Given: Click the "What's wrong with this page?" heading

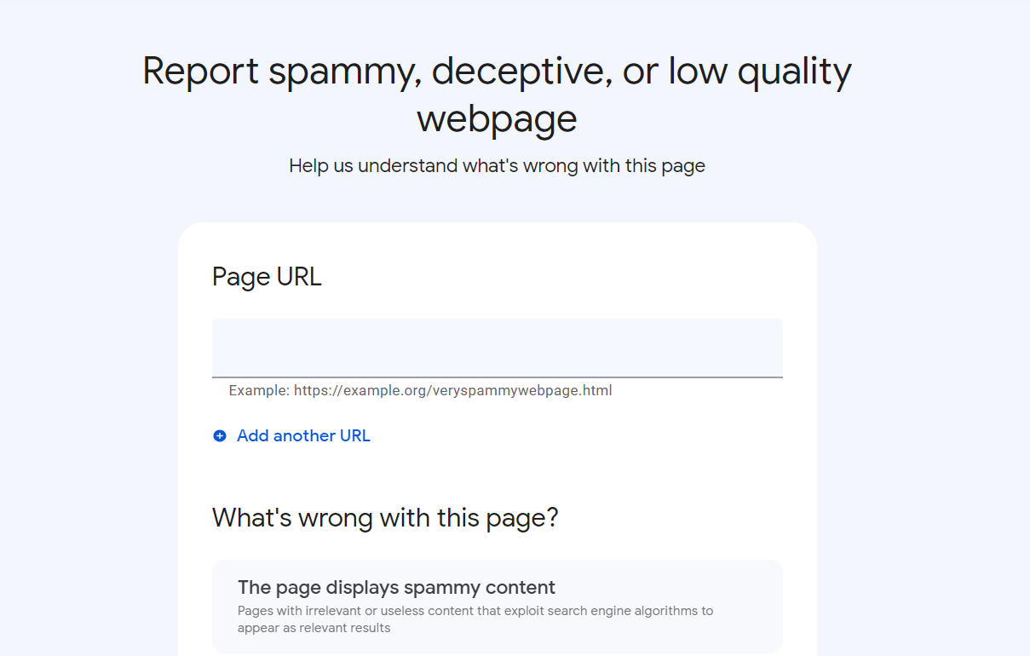Looking at the screenshot, I should (x=385, y=517).
